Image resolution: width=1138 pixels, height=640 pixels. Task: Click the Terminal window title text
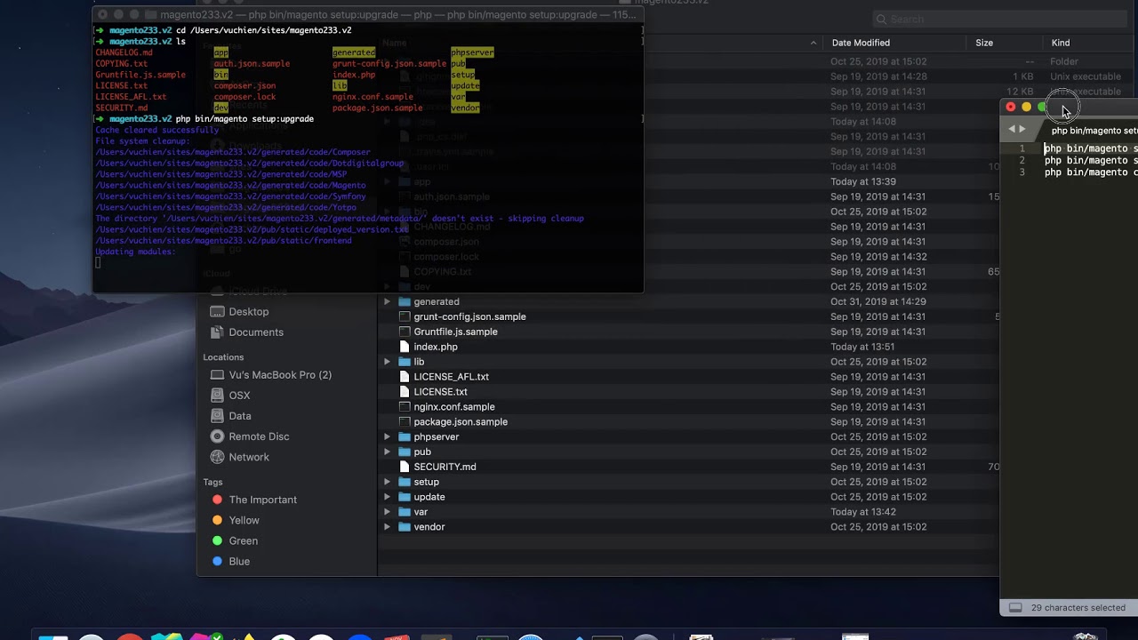point(397,15)
